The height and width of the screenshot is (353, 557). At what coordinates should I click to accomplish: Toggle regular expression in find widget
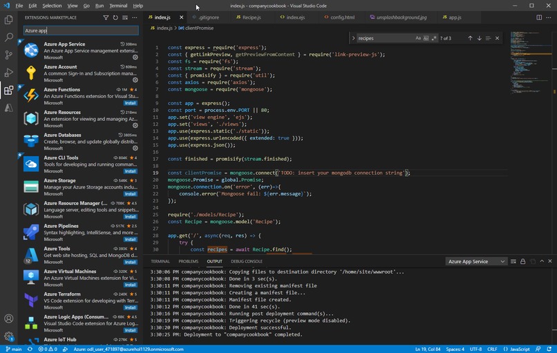tap(434, 38)
